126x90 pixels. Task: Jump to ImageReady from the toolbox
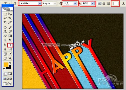pos(8,83)
